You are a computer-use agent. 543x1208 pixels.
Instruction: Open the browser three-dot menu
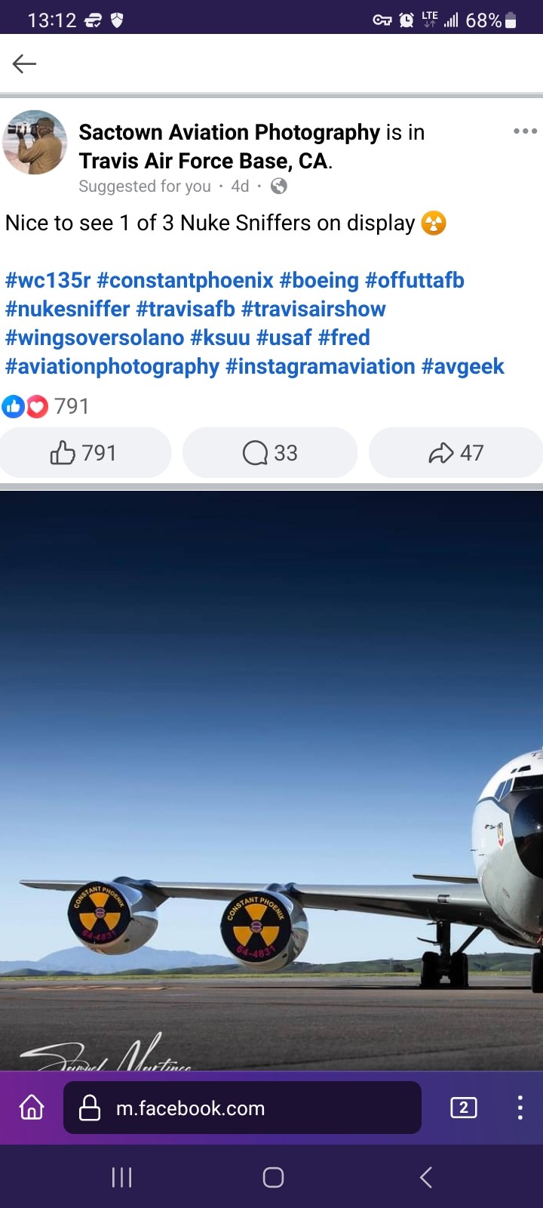(520, 1108)
